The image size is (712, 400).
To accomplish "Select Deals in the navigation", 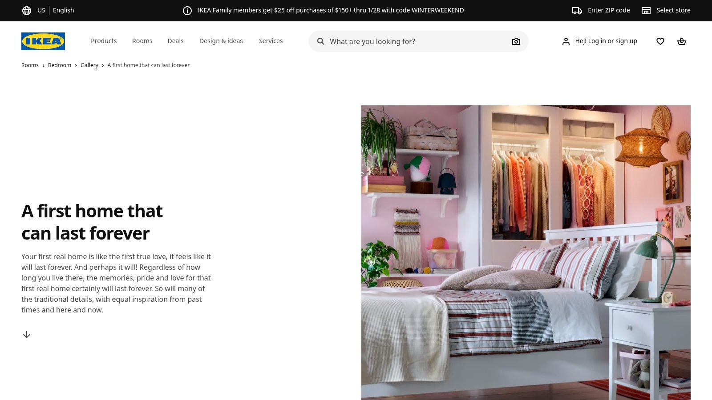I will point(175,41).
